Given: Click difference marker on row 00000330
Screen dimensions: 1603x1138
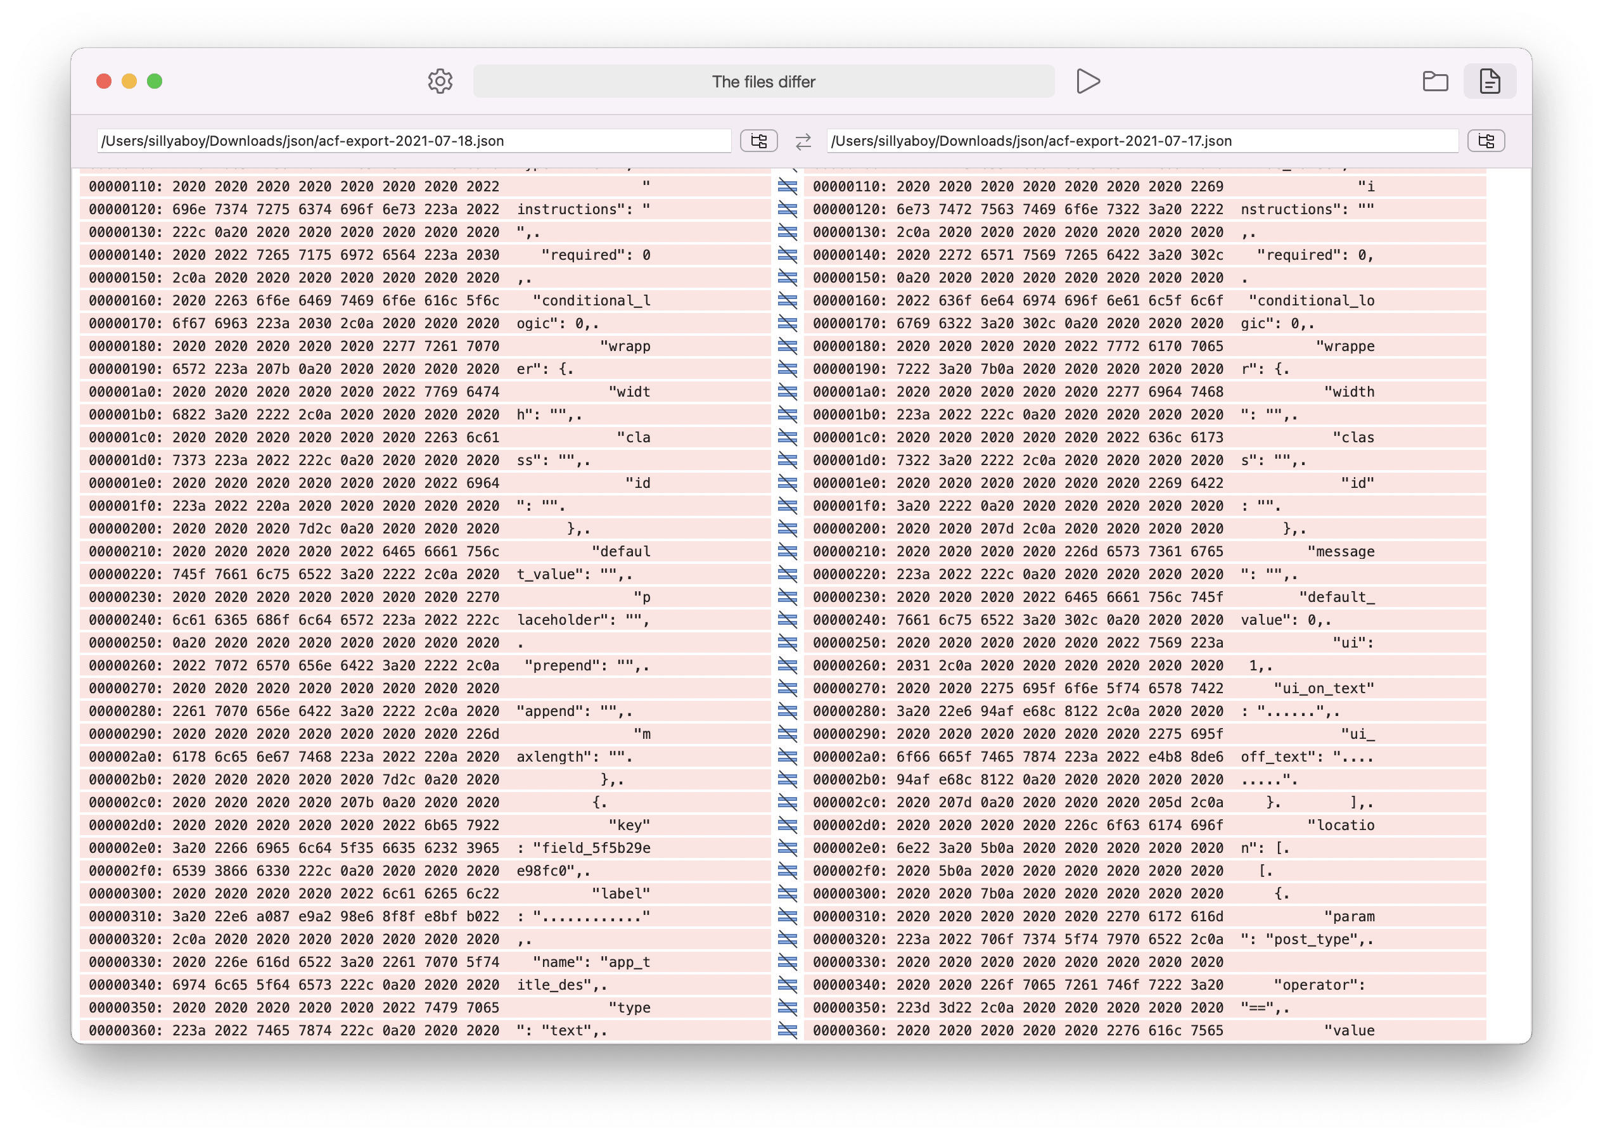Looking at the screenshot, I should 788,962.
